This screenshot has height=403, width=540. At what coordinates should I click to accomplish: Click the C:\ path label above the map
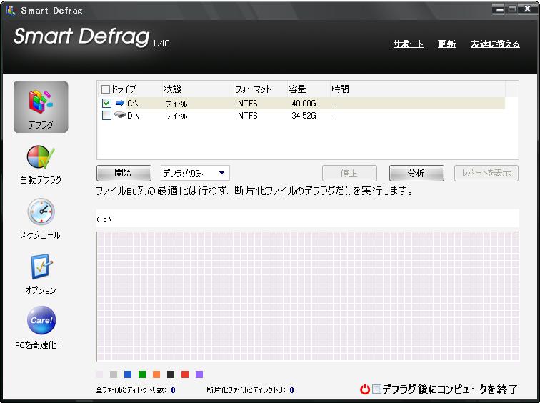[104, 219]
